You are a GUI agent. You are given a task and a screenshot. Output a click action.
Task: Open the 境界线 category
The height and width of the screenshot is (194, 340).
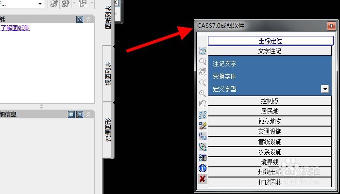tap(270, 162)
